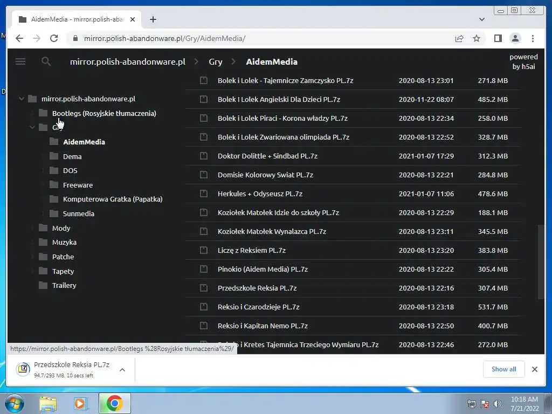Screen dimensions: 552x414
Task: Reload the page with refresh icon
Action: tap(54, 38)
